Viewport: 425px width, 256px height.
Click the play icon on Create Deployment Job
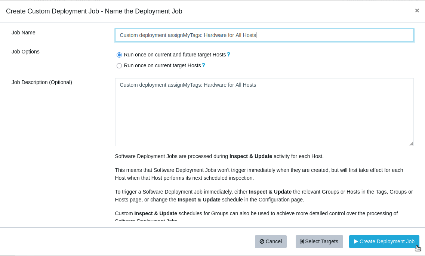coord(356,242)
